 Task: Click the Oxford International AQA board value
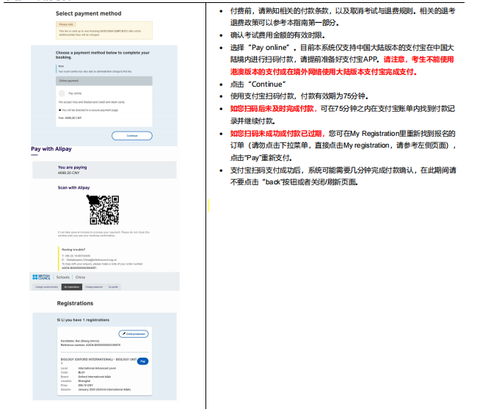[x=95, y=377]
